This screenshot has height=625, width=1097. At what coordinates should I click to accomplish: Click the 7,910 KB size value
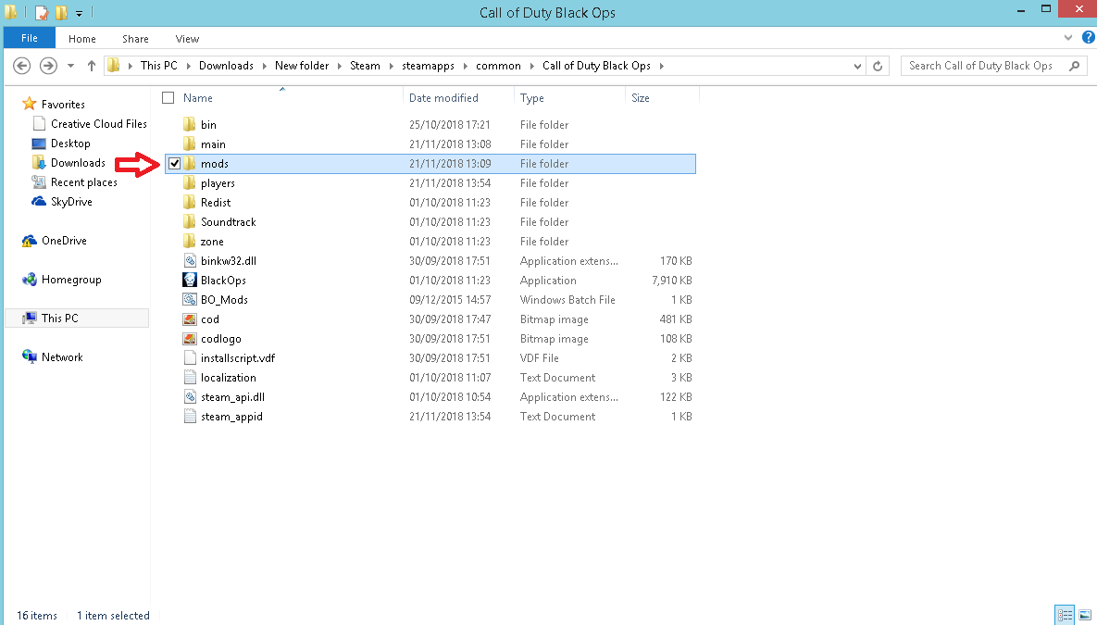tap(672, 280)
